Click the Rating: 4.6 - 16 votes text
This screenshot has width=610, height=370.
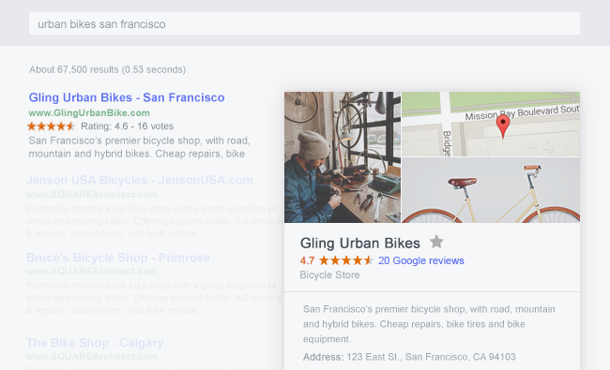[x=128, y=126]
